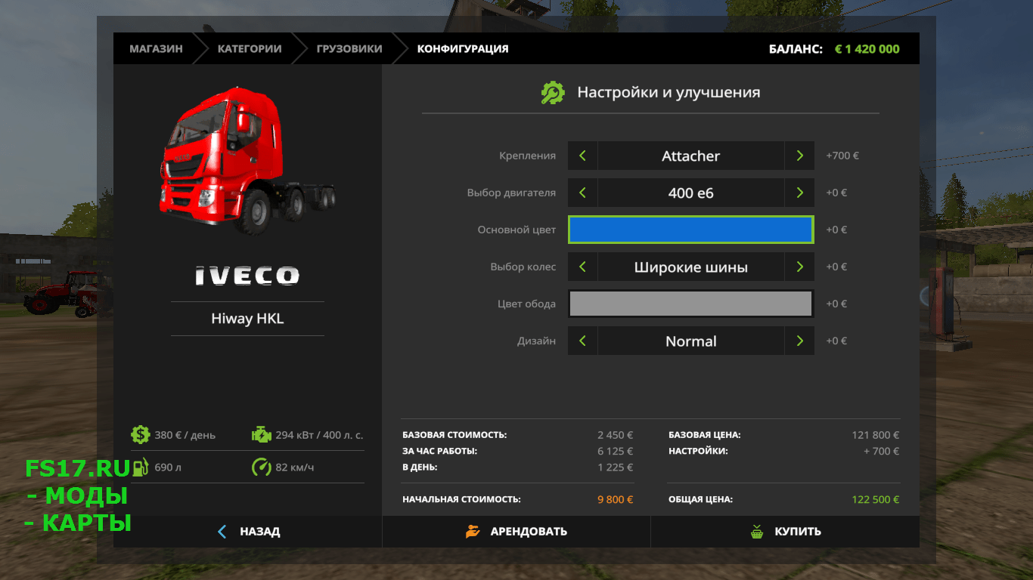The width and height of the screenshot is (1033, 580).
Task: Click the 82 км/ч speed value
Action: [295, 467]
